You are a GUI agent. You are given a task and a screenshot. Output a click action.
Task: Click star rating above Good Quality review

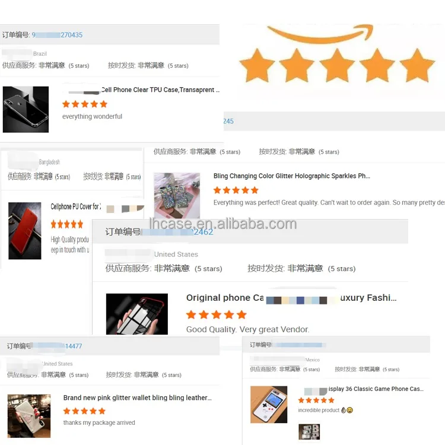pyautogui.click(x=217, y=314)
